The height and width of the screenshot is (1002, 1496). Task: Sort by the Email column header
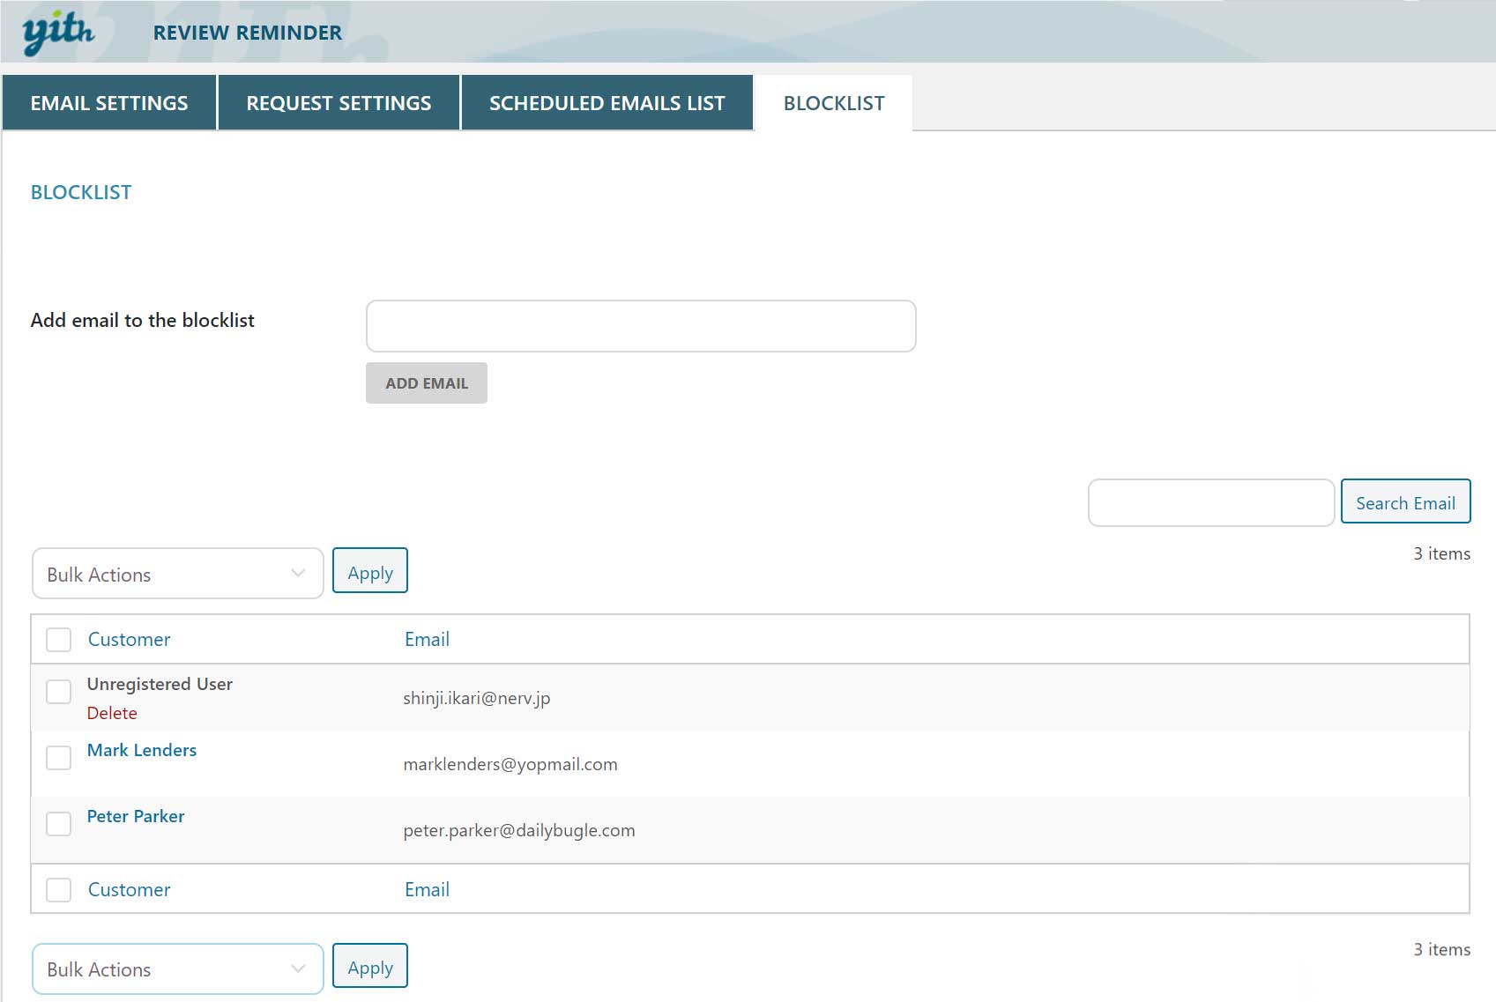tap(427, 640)
